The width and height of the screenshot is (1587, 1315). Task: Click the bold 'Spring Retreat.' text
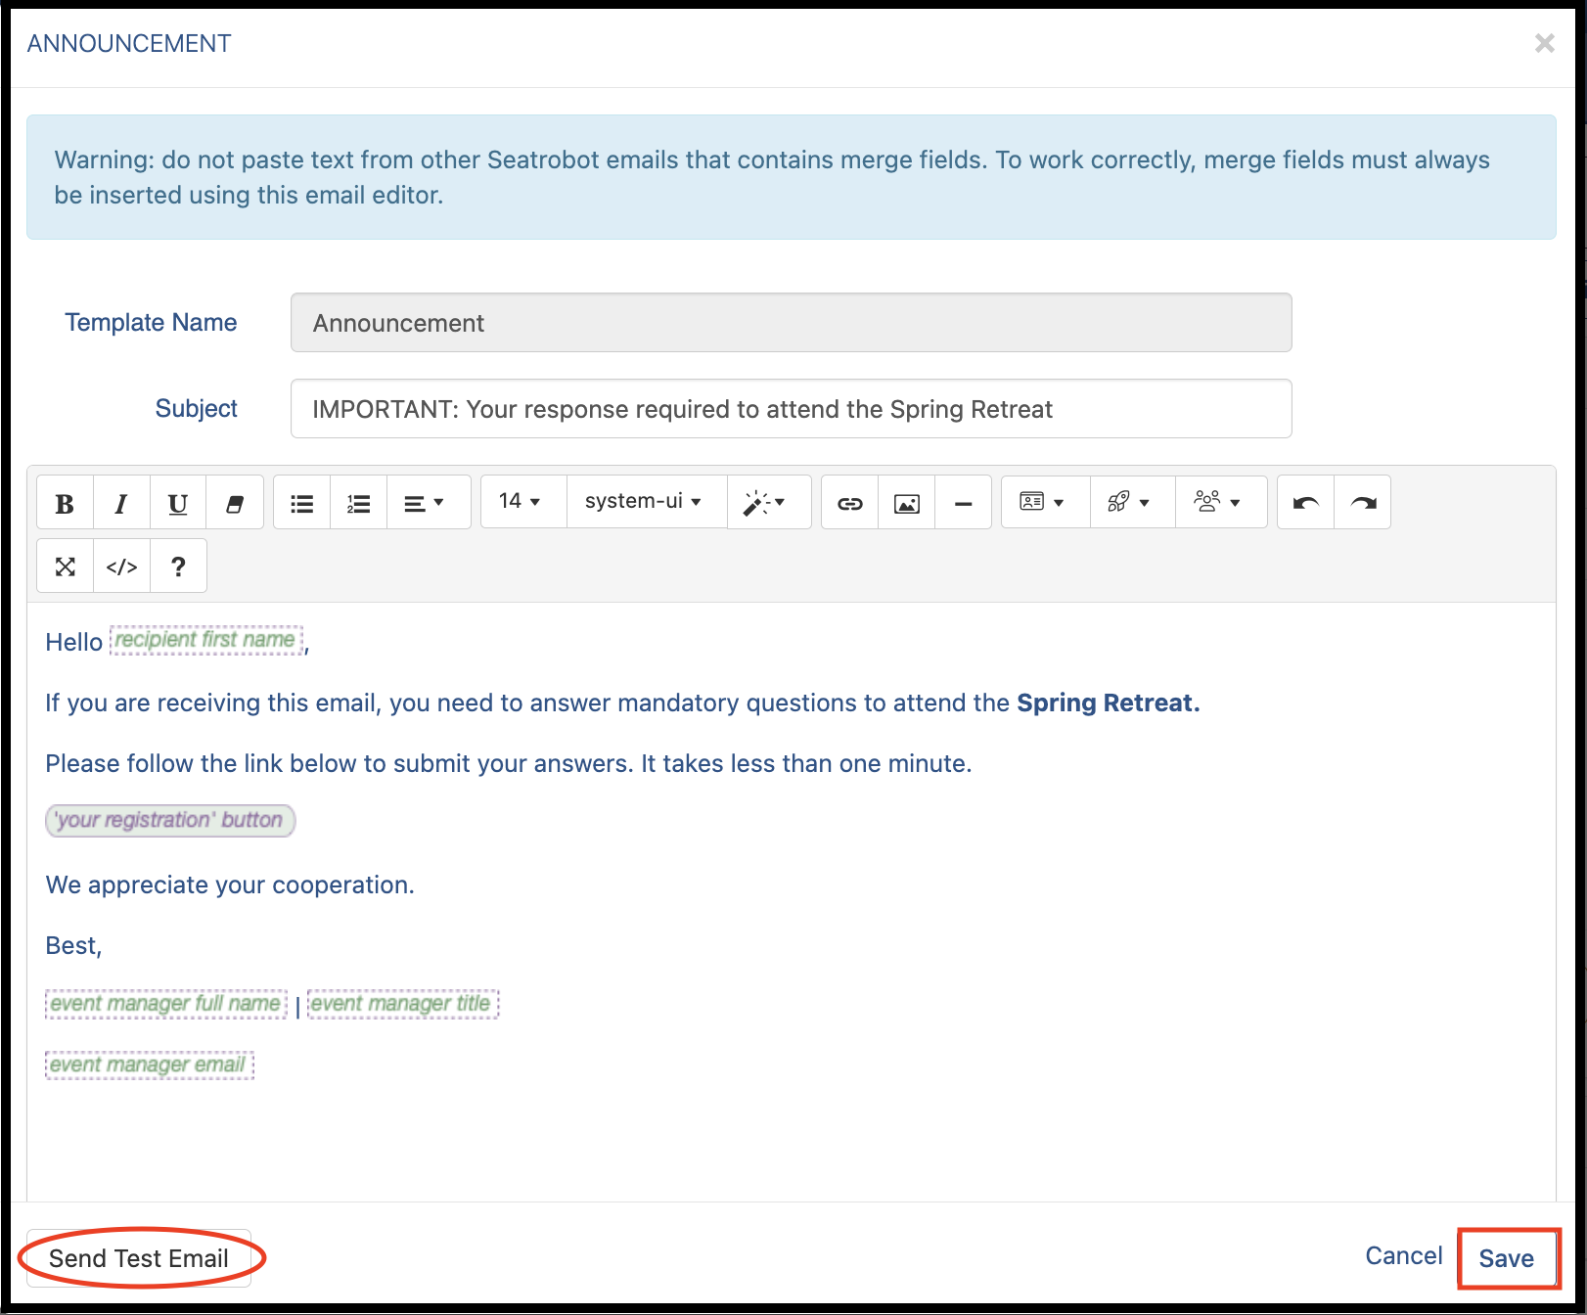(x=1109, y=703)
